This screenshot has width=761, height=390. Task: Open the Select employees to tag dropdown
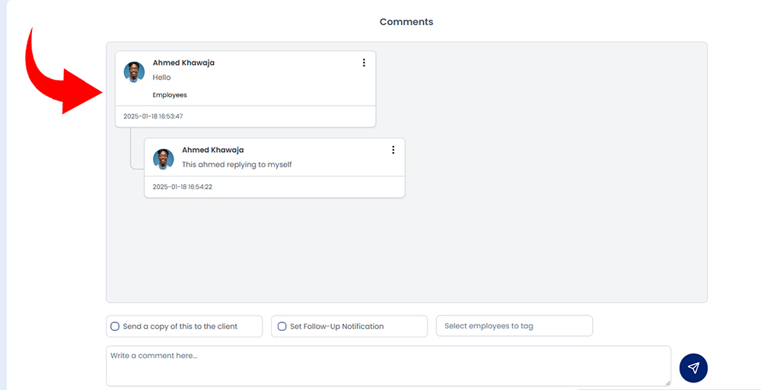tap(514, 326)
